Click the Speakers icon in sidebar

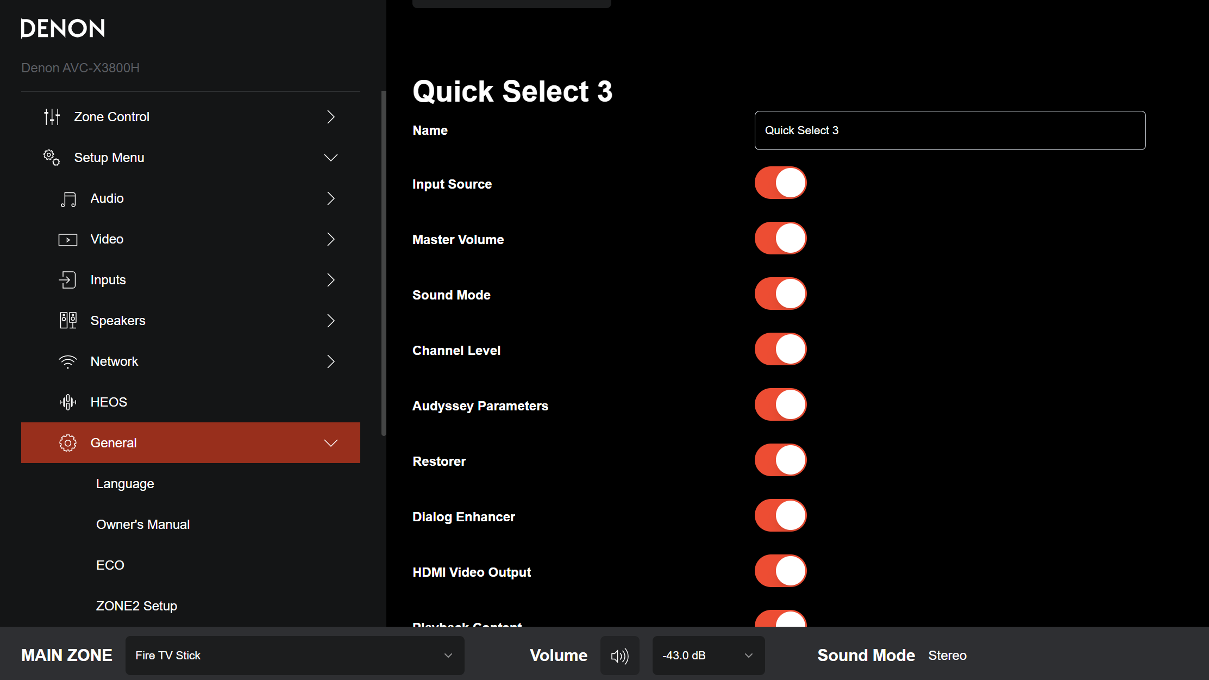tap(68, 321)
